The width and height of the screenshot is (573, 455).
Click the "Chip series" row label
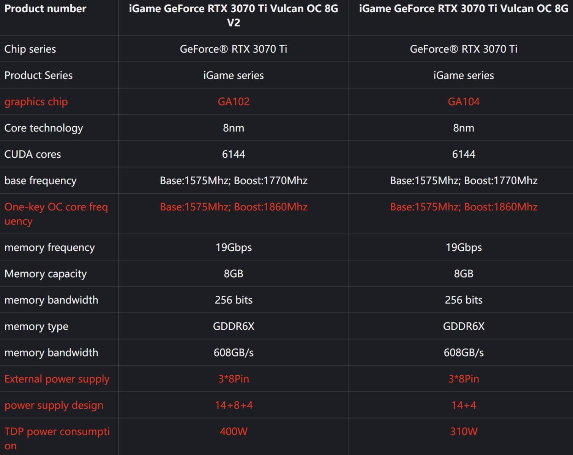tap(30, 49)
